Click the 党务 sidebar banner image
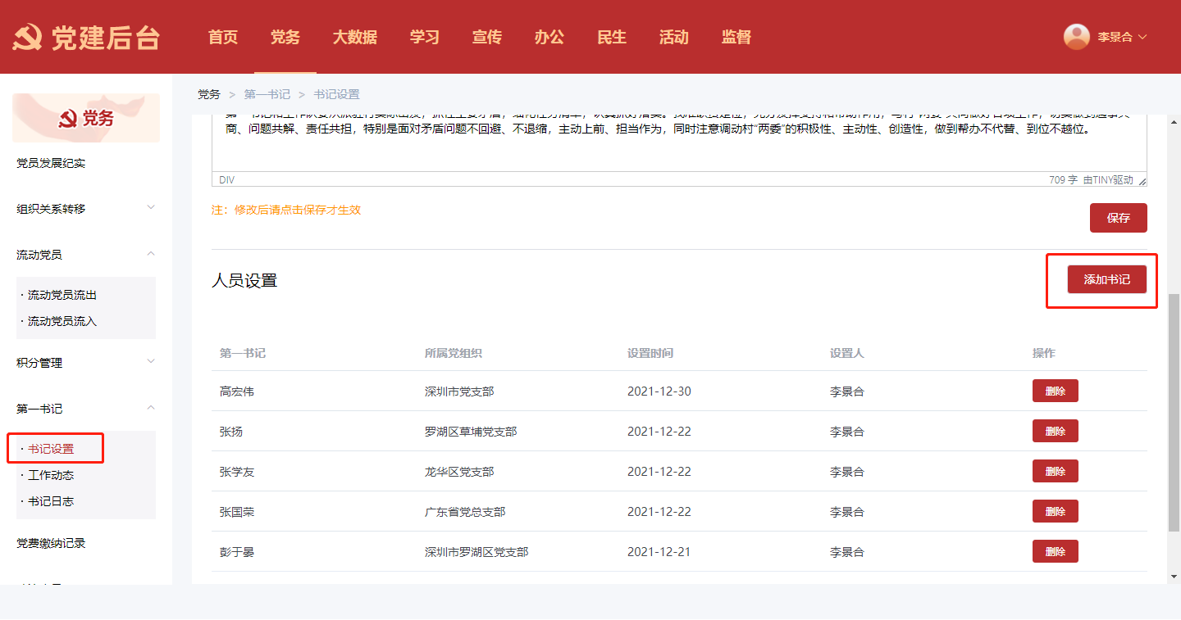The image size is (1181, 620). tap(86, 118)
